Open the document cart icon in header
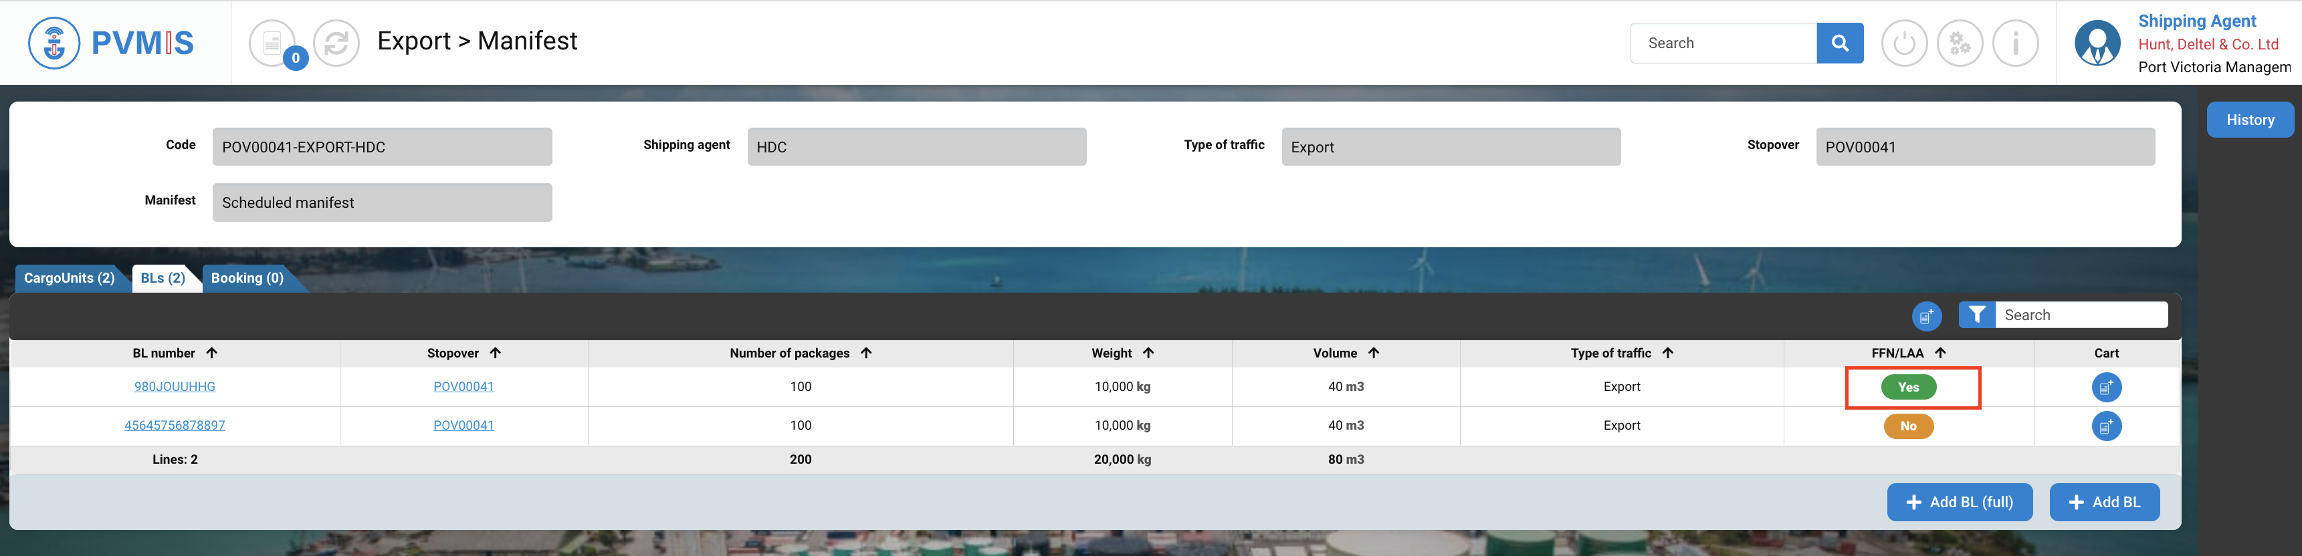 tap(273, 43)
